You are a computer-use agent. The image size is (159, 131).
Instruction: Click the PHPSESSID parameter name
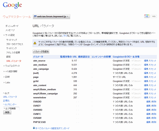click(x=39, y=122)
